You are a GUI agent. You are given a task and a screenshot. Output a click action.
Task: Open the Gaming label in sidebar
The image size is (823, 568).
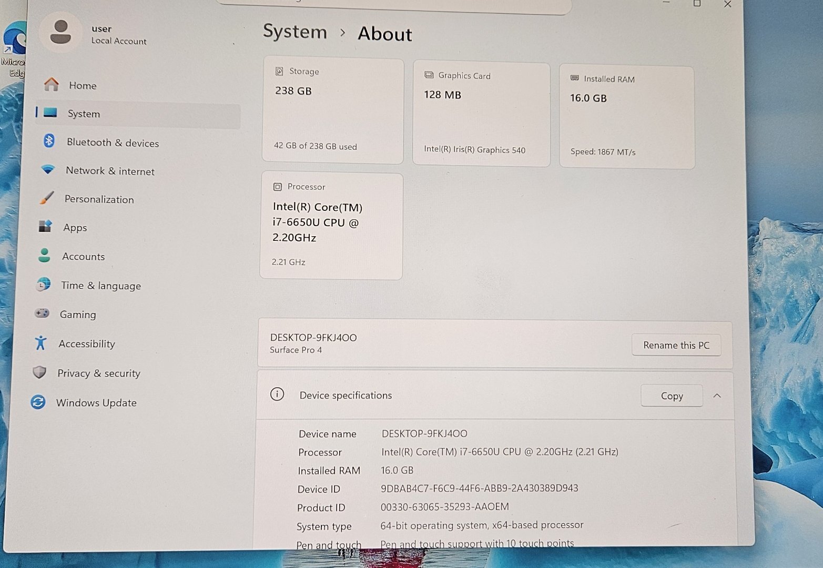(x=78, y=315)
